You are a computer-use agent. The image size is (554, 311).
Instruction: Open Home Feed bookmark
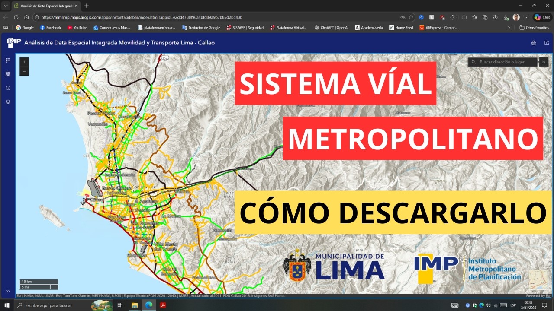[401, 28]
